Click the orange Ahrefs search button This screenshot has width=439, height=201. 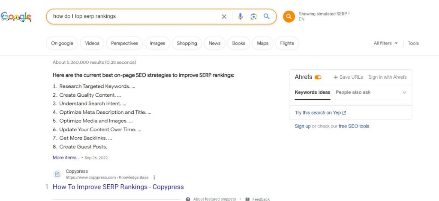click(x=289, y=17)
